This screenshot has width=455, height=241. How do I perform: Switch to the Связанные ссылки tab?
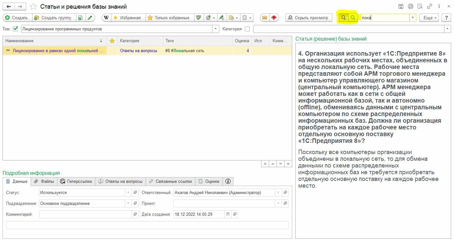(x=171, y=181)
